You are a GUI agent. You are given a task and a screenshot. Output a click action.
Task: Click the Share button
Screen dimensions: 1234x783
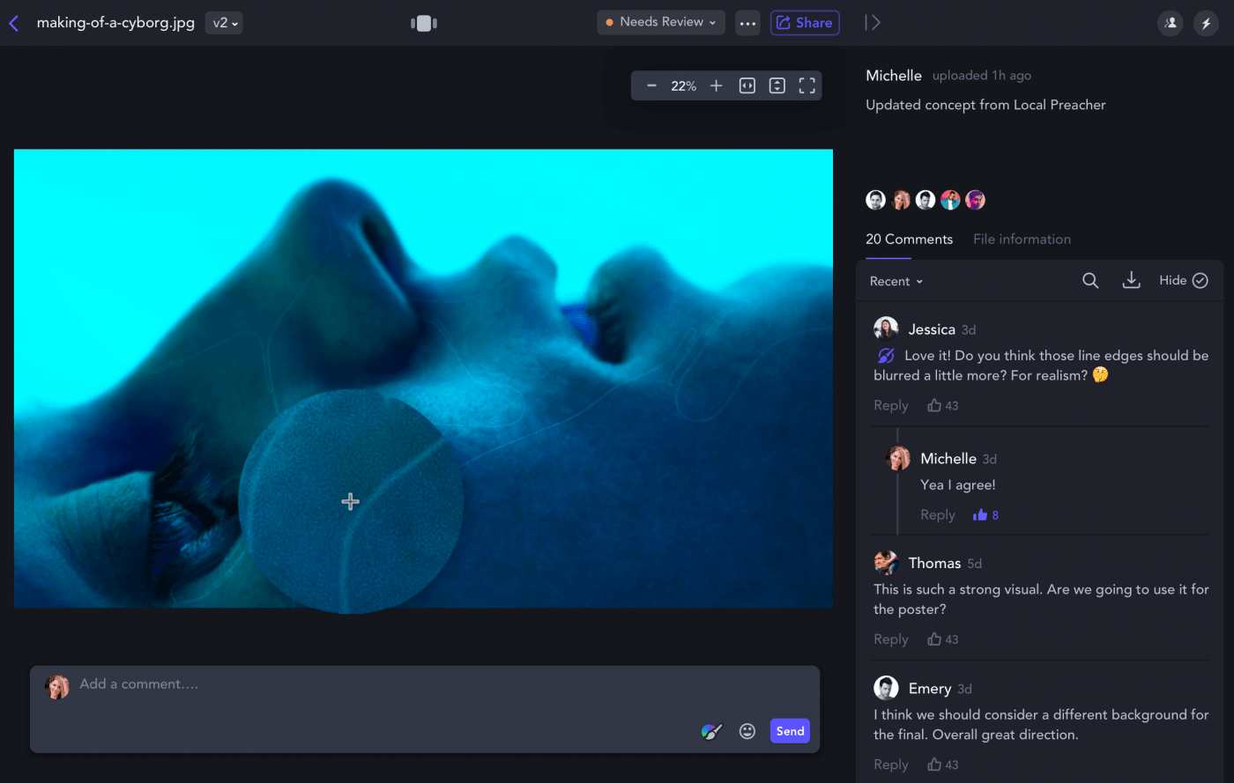coord(804,23)
